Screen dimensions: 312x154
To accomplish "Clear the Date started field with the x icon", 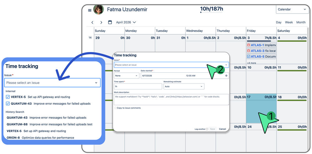I will [x=226, y=76].
